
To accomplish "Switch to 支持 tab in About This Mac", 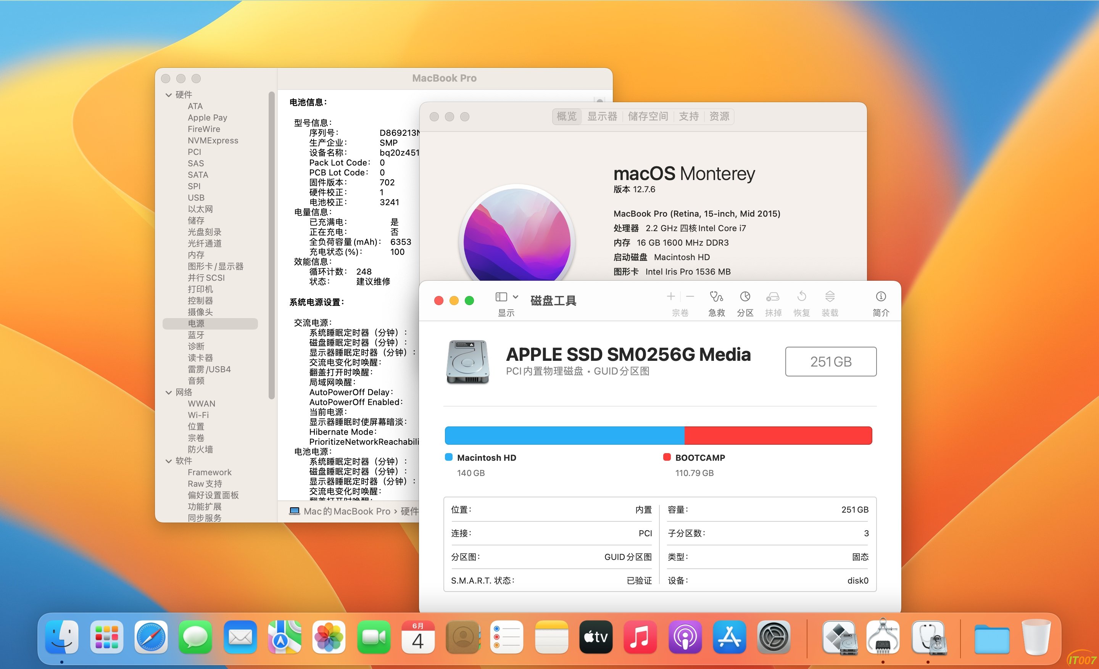I will (x=689, y=116).
